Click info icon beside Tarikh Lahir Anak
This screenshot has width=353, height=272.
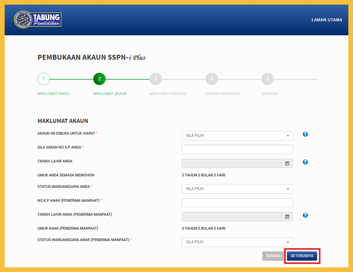[x=305, y=215]
